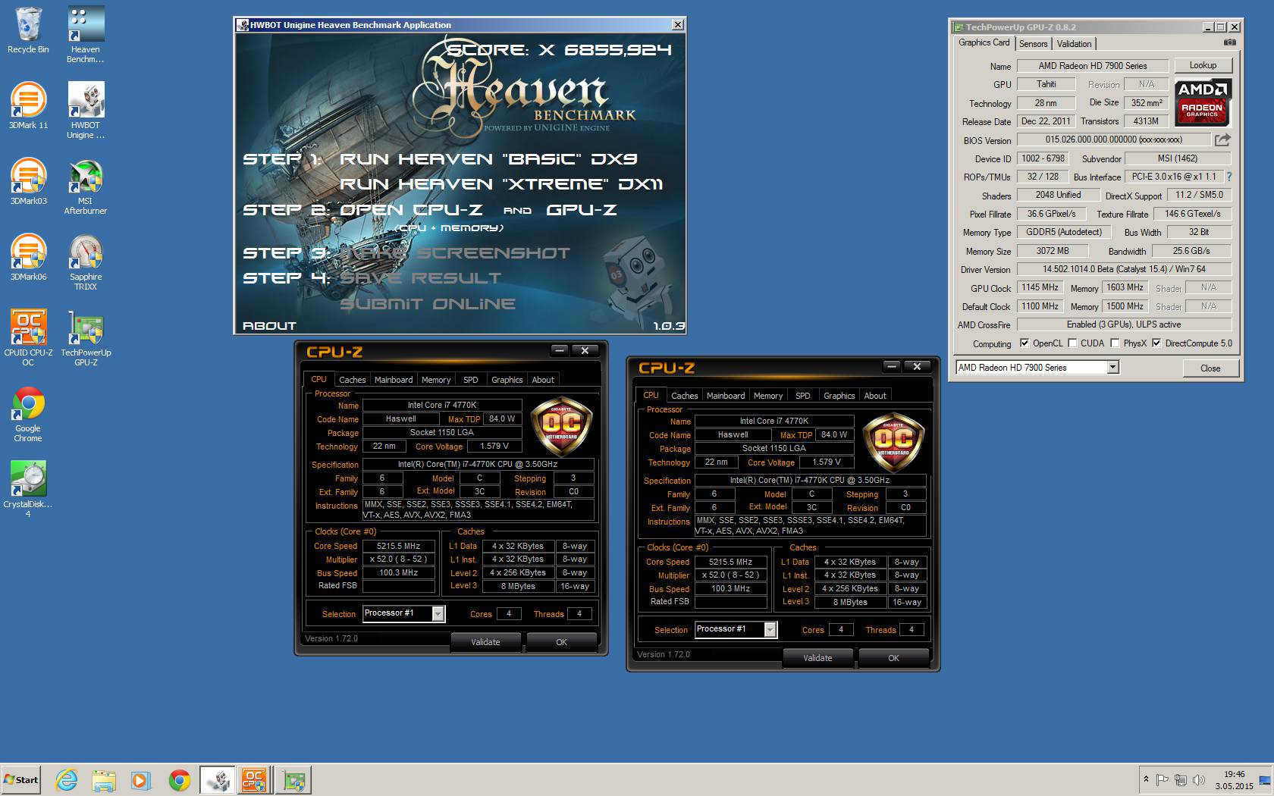This screenshot has width=1274, height=796.
Task: Click Close button in GPU-Z
Action: pos(1210,368)
